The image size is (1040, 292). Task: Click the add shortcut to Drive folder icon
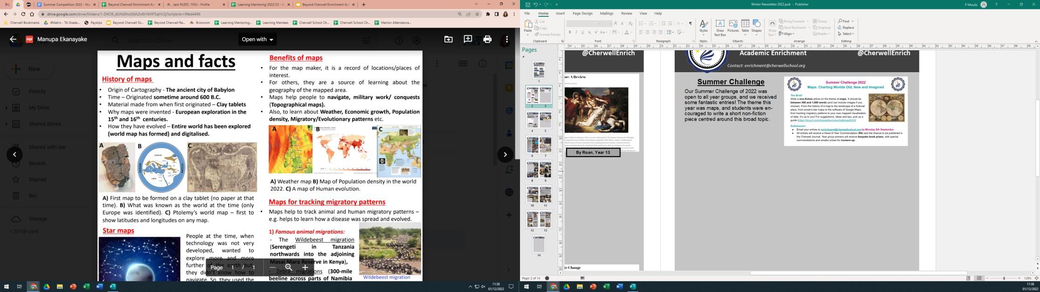coord(448,40)
